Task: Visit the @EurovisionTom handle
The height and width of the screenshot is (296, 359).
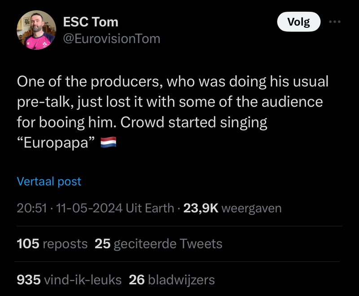Action: click(112, 39)
